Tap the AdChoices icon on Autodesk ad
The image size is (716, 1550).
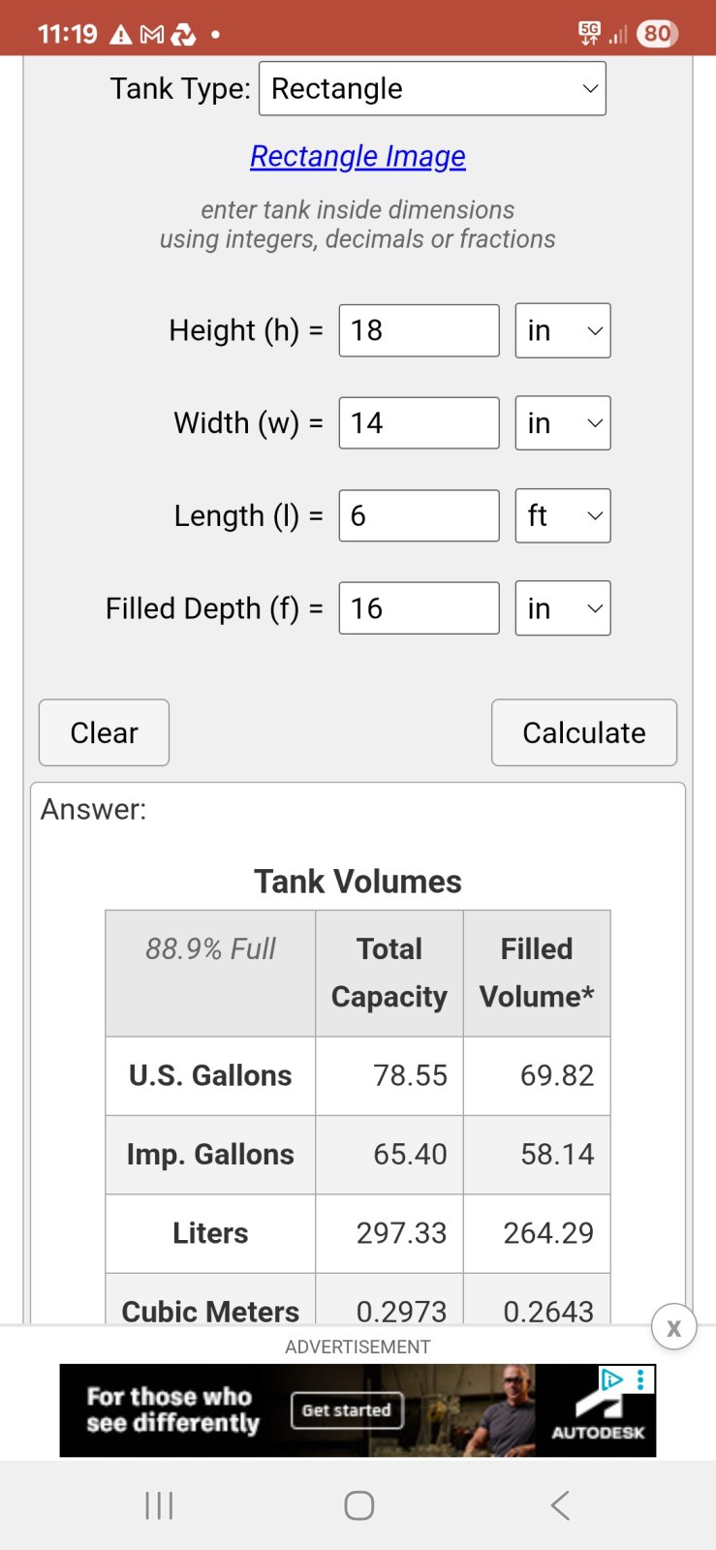tap(611, 1379)
